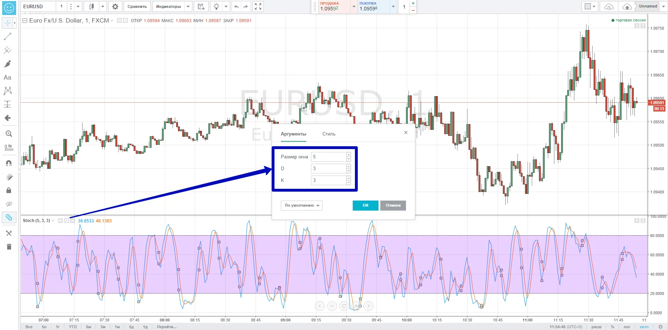Viewport: 668px width, 330px height.
Task: Select the brush drawing tool
Action: (x=8, y=64)
